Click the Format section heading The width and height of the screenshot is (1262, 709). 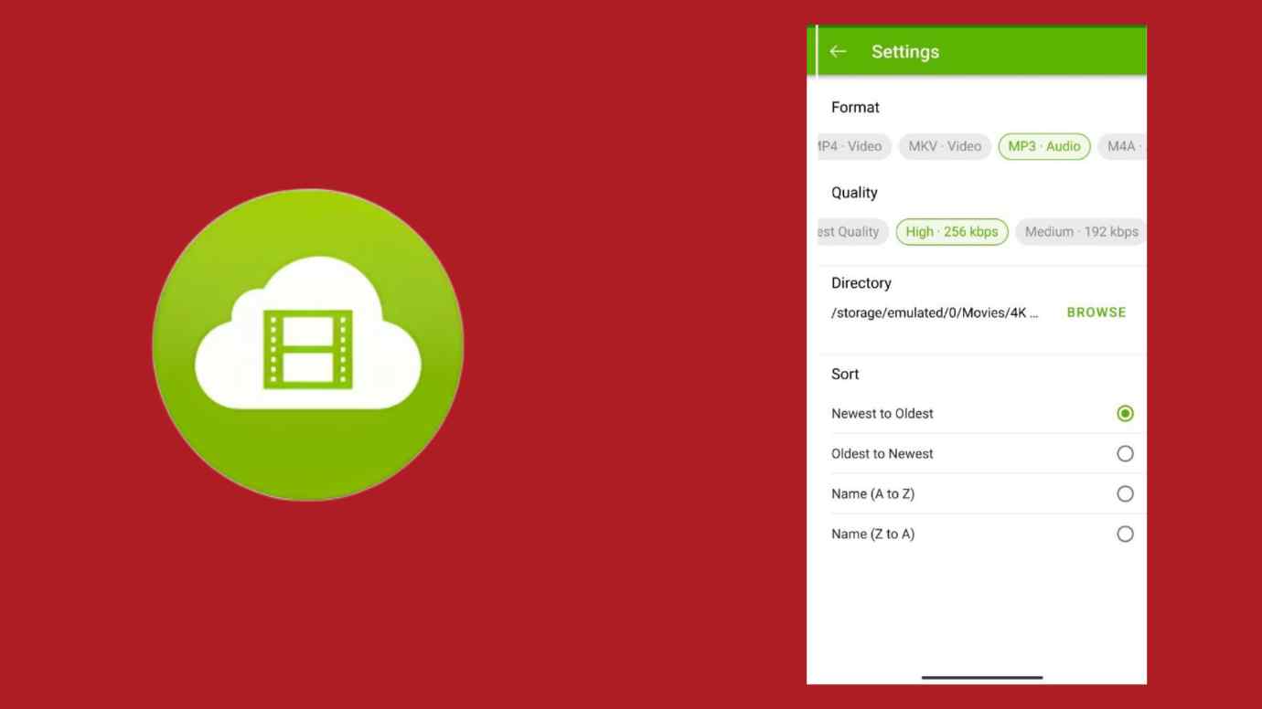tap(855, 107)
